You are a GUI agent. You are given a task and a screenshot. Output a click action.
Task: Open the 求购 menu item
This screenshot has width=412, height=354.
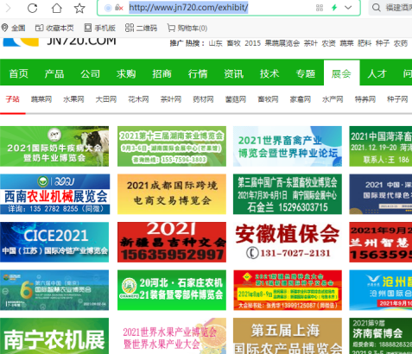click(x=126, y=73)
